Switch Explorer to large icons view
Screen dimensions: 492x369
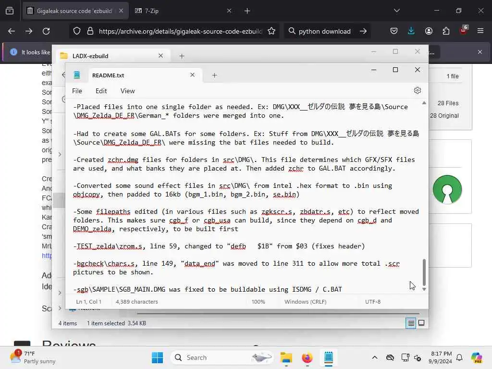421,323
